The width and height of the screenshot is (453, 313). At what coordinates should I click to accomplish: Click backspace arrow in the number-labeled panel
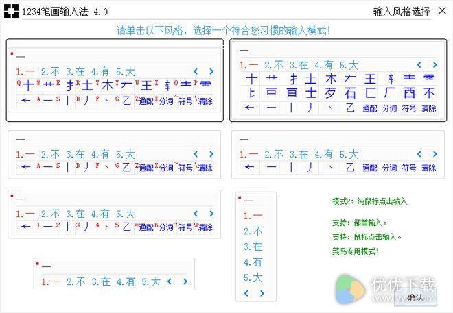pos(26,227)
